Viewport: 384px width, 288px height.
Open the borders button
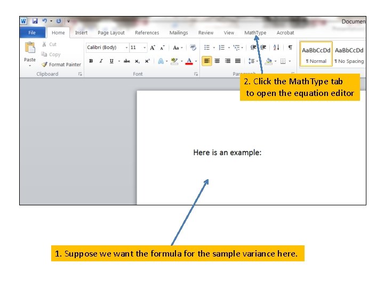[283, 61]
